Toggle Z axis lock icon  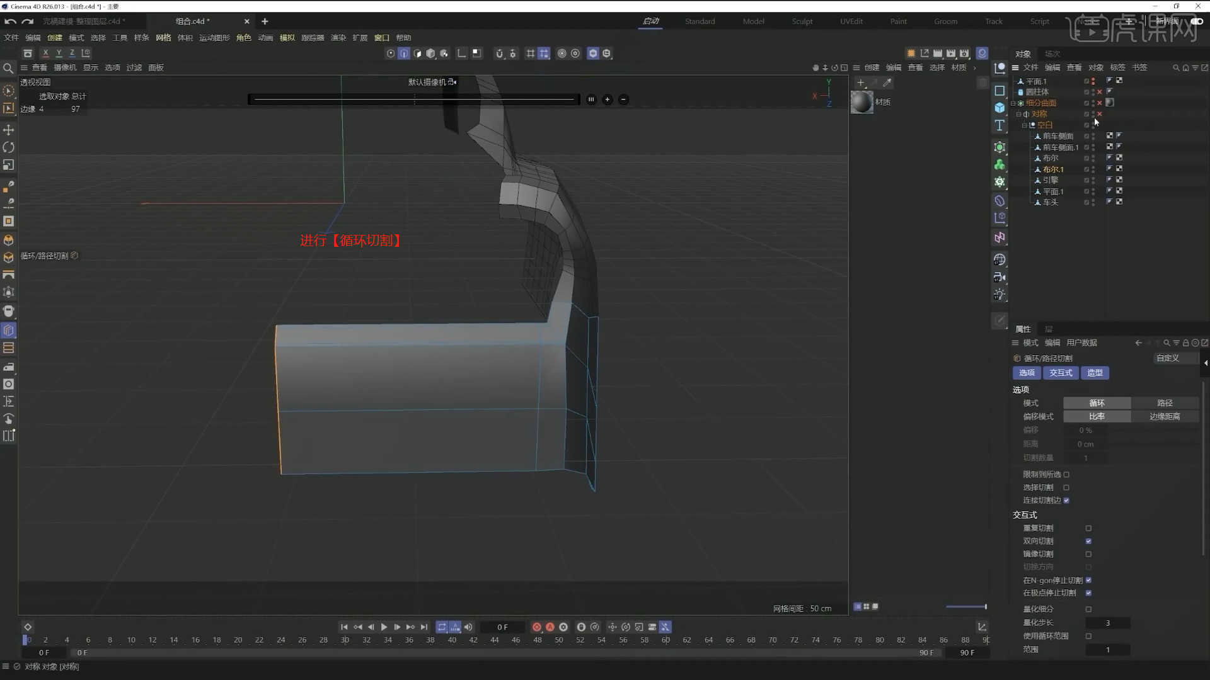72,54
